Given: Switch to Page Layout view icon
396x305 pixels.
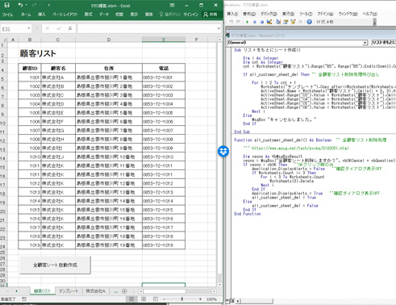Looking at the screenshot, I should [144, 299].
